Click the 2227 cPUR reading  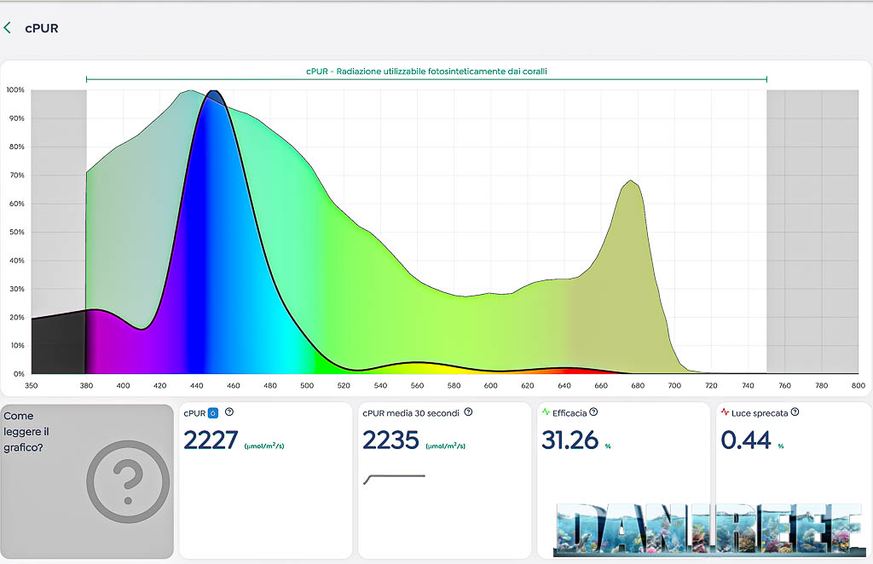tap(211, 440)
